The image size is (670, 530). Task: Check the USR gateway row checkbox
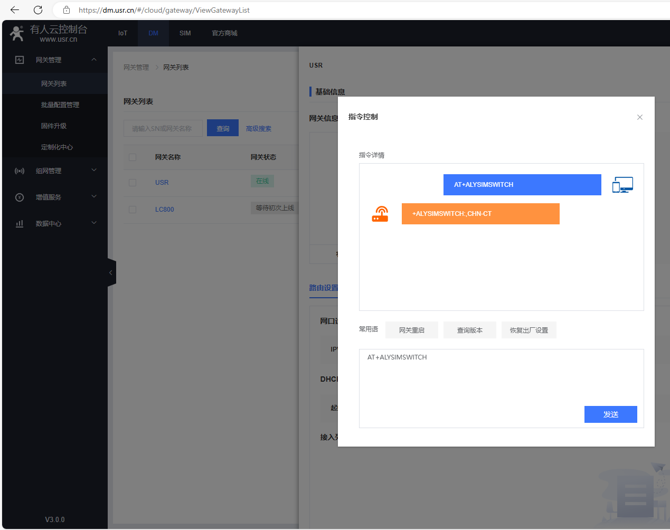click(x=133, y=183)
